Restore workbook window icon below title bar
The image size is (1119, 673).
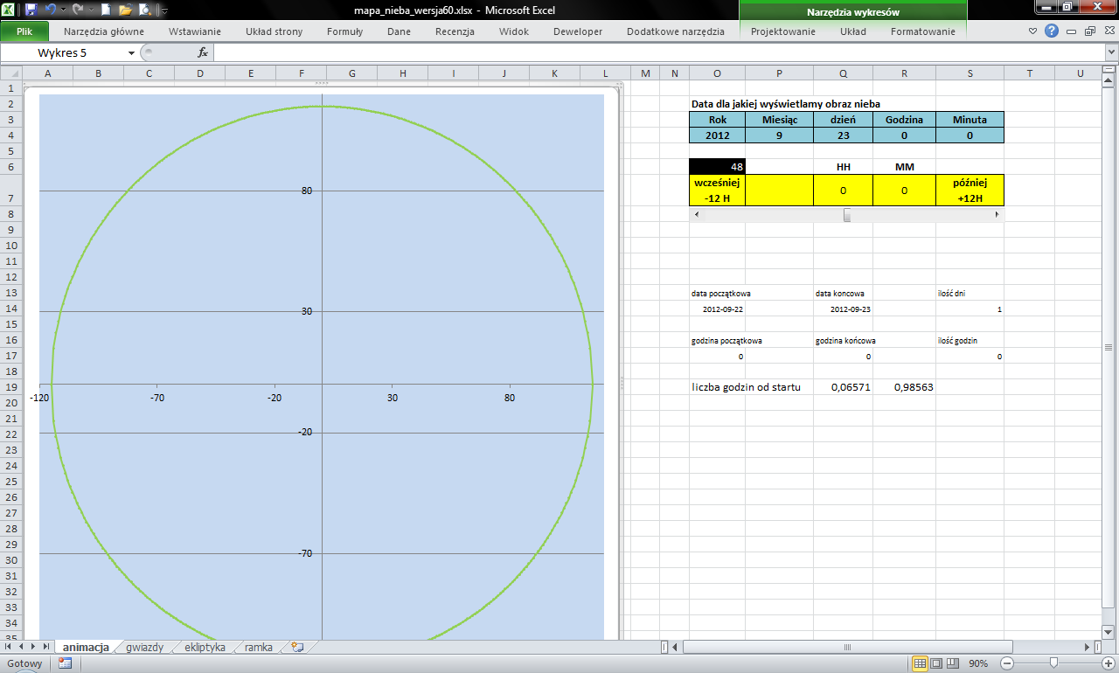click(1089, 31)
